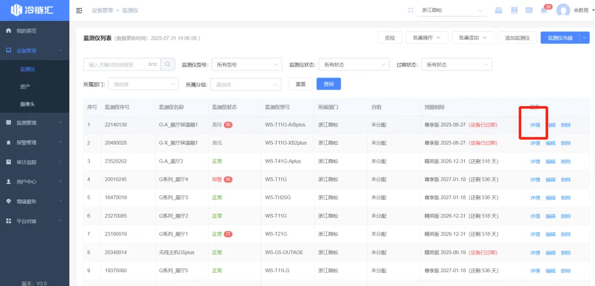The image size is (595, 286).
Task: Open 详情 for device 20480028
Action: tap(535, 143)
